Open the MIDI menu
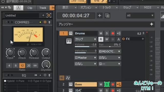164x92 pixels. click(150, 7)
